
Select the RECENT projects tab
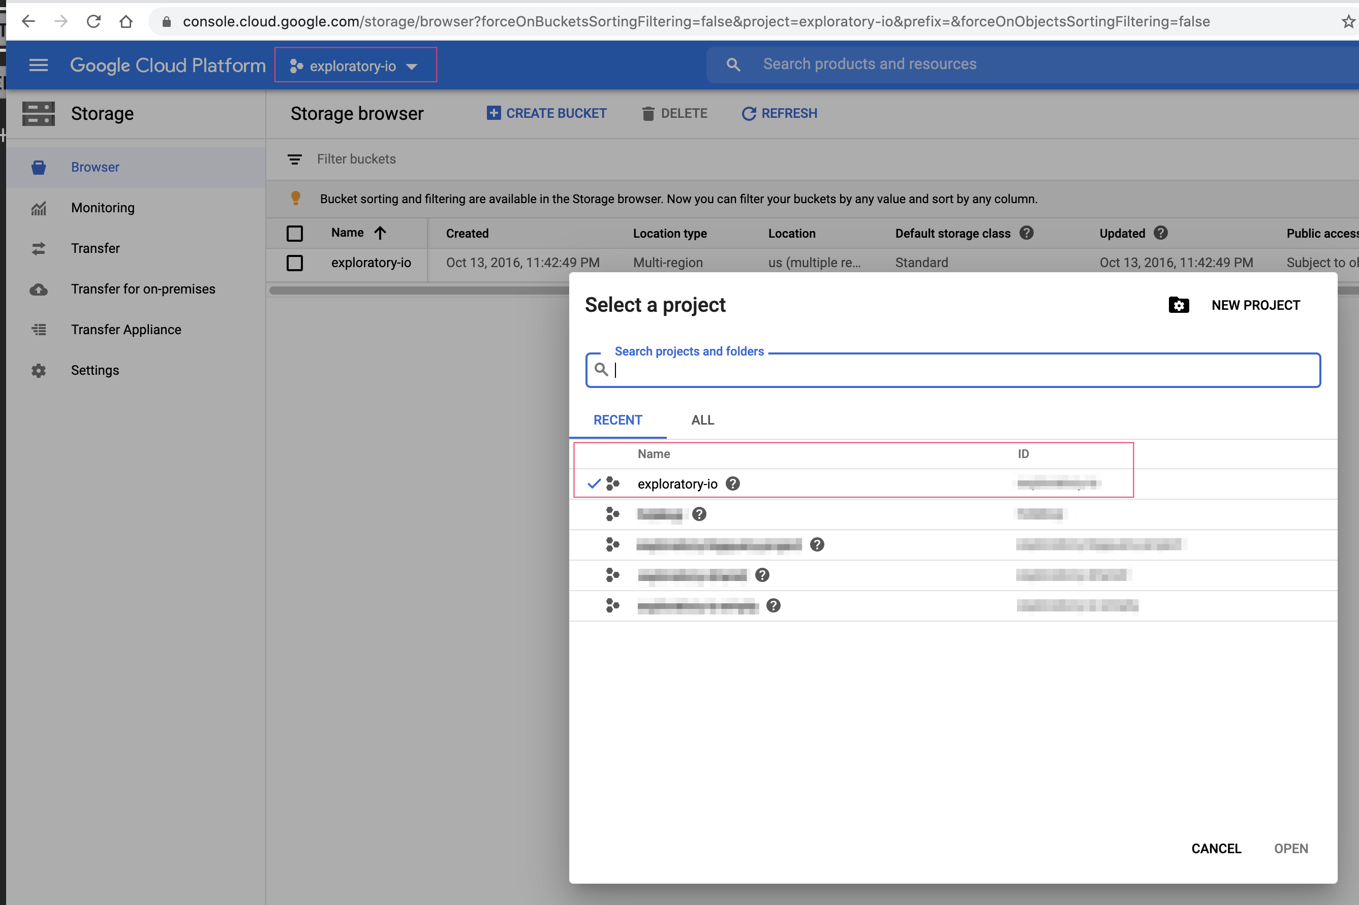(x=617, y=420)
